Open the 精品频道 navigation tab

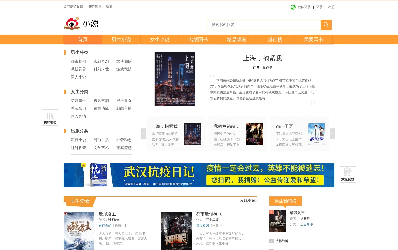(x=237, y=40)
